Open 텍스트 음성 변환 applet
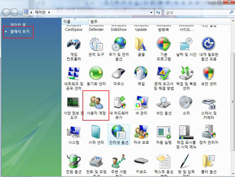 [x=164, y=165]
